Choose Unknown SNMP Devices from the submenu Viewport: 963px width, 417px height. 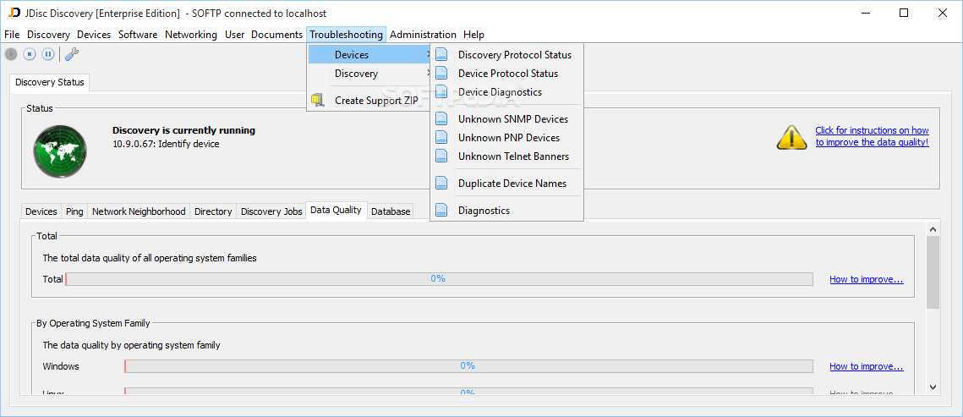[x=512, y=119]
